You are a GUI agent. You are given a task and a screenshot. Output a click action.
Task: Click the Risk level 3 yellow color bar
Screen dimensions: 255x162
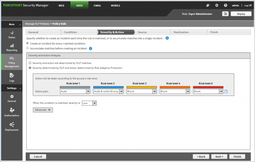[x=142, y=87]
